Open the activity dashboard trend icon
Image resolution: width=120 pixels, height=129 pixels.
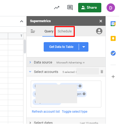click(57, 8)
